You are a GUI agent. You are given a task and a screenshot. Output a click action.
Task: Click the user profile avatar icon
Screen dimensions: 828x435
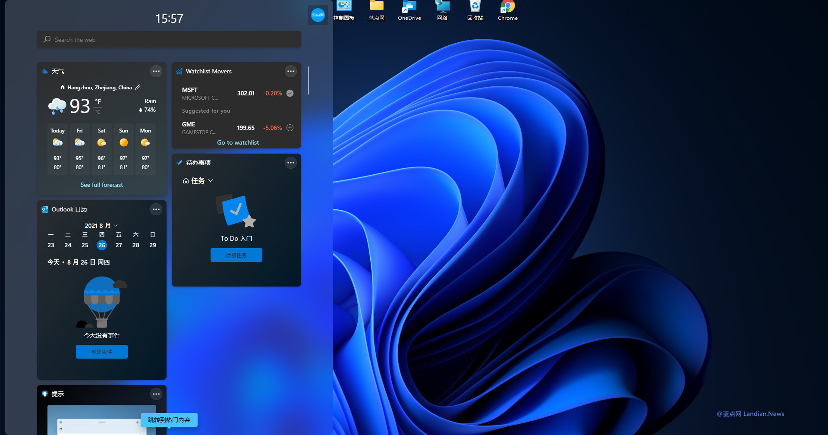point(318,15)
